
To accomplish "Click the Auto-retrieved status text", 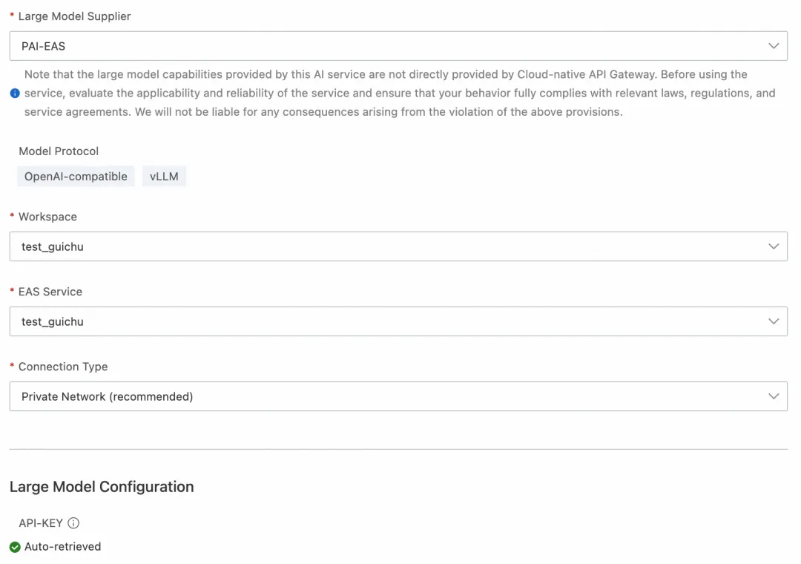I will point(63,547).
